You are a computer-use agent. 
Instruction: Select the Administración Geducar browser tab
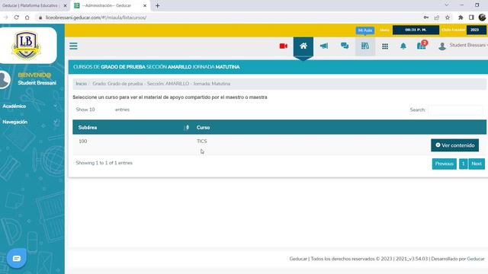click(107, 5)
